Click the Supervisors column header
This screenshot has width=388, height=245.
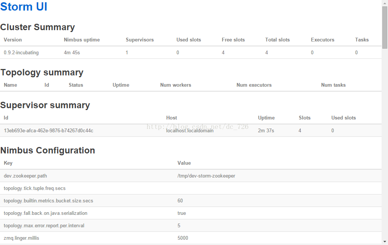[139, 40]
